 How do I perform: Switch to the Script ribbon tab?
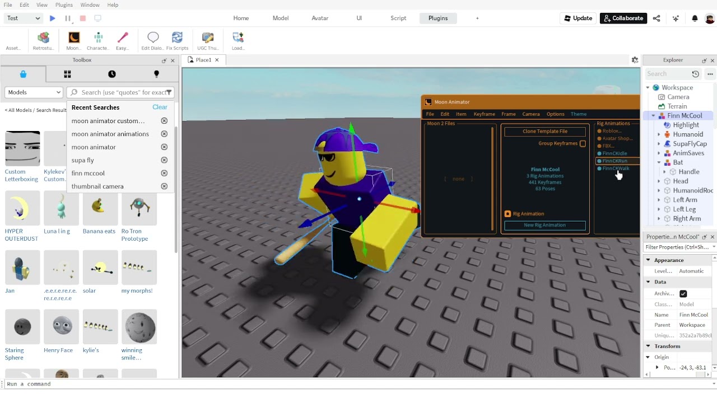pos(398,18)
